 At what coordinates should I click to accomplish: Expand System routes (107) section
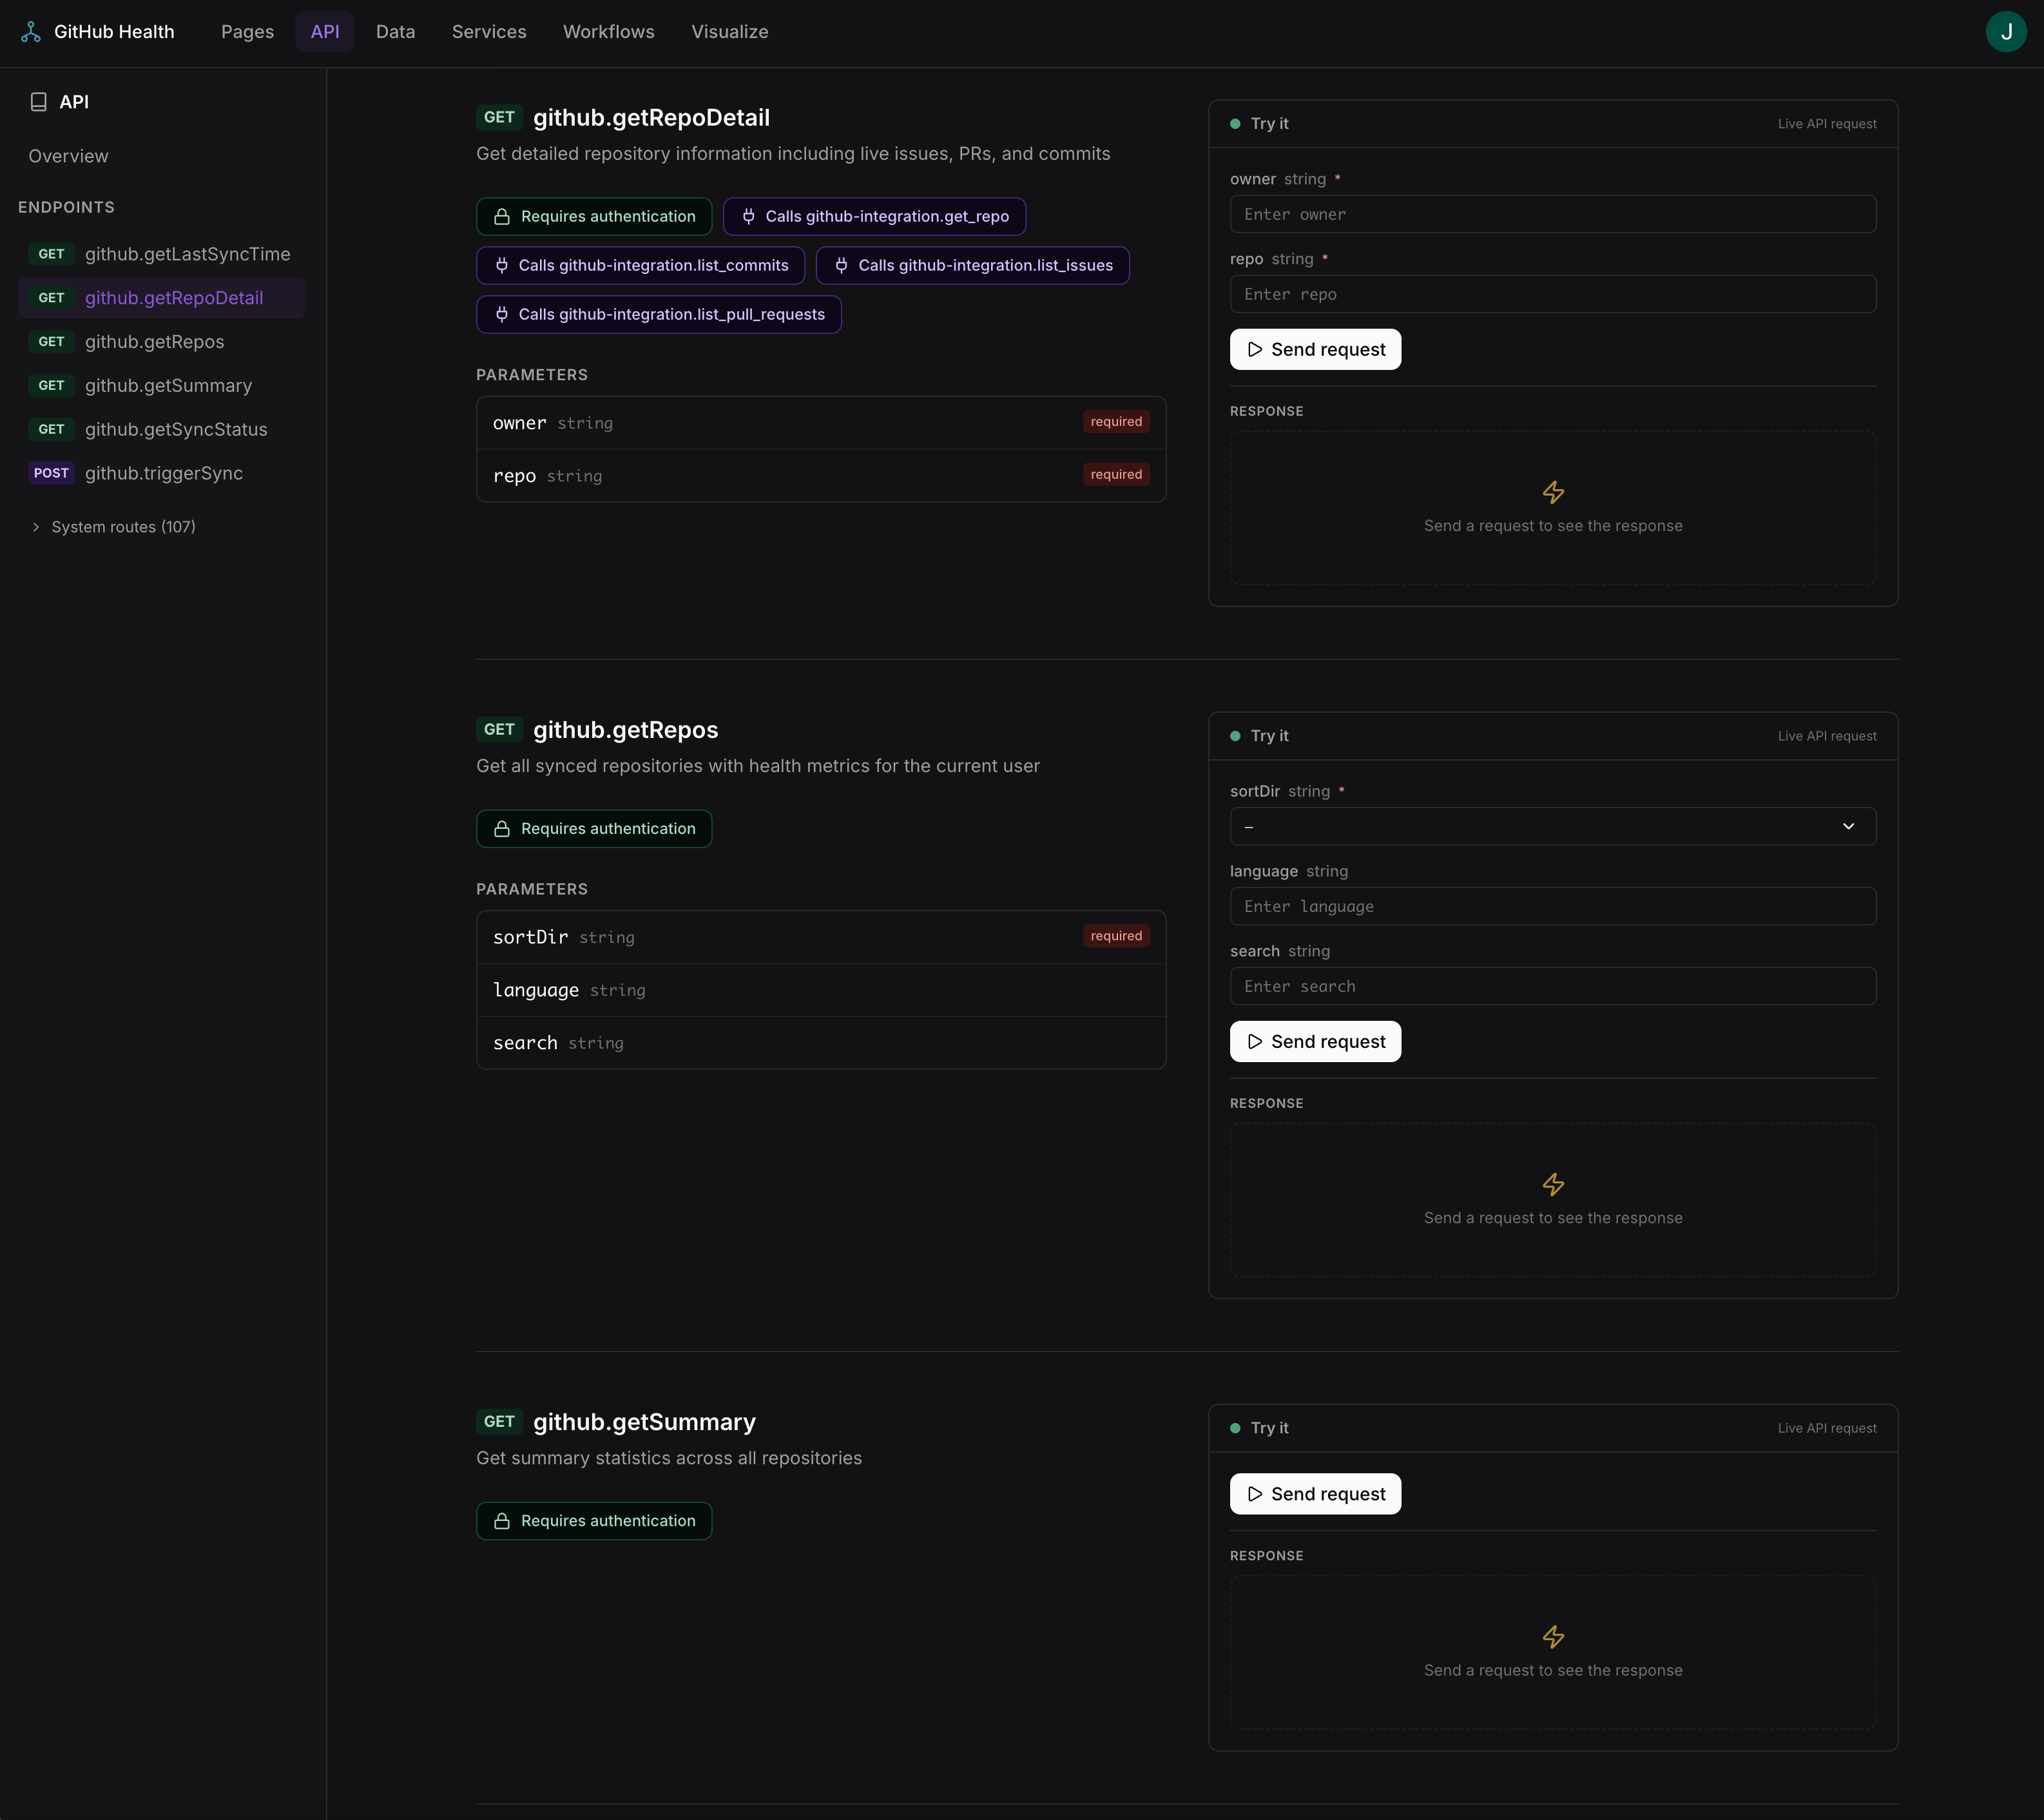coord(114,527)
